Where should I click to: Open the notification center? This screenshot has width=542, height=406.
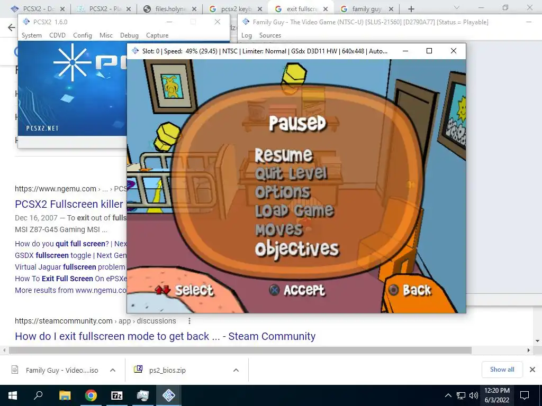click(525, 395)
